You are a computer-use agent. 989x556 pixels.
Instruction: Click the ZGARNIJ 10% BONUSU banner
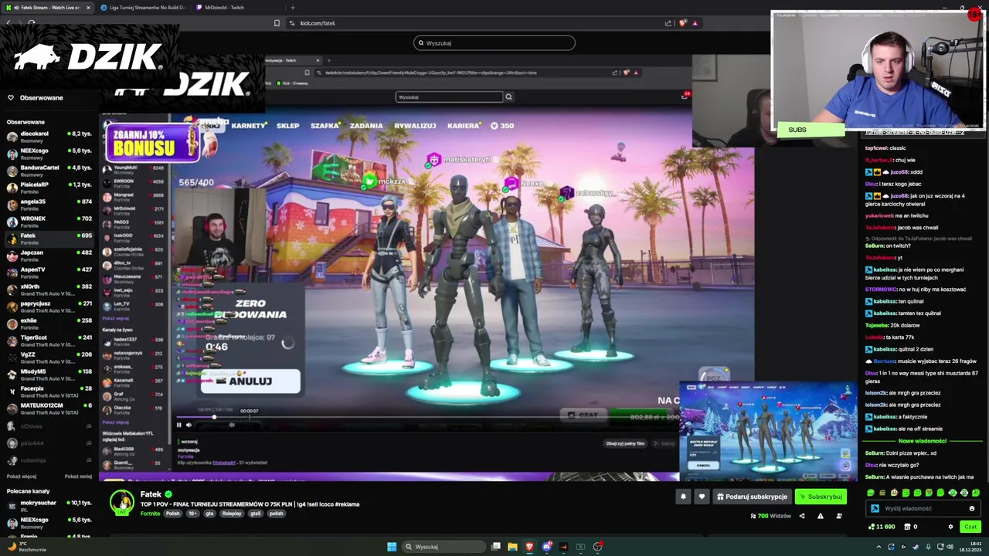153,142
